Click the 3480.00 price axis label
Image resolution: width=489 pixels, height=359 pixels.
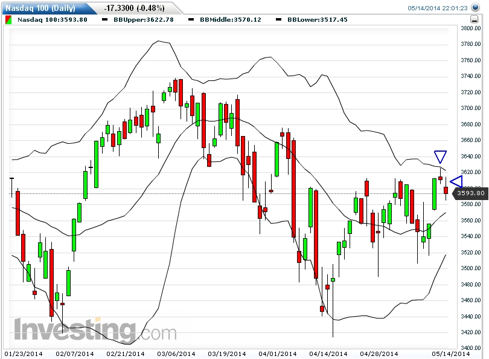coord(471,284)
